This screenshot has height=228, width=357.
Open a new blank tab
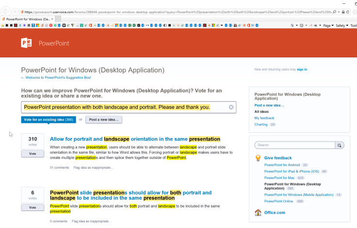(x=58, y=19)
